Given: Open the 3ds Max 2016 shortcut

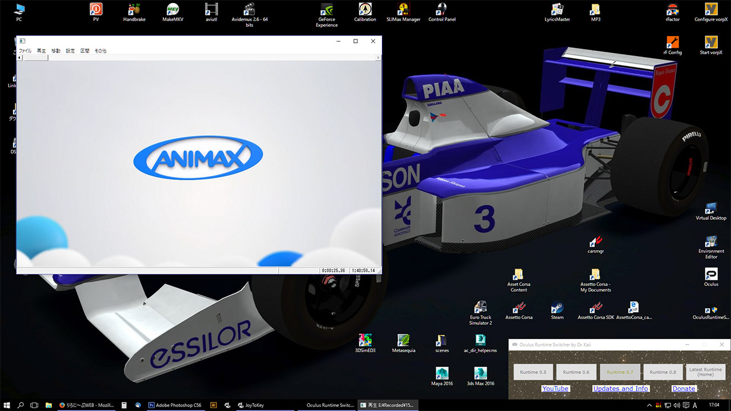Looking at the screenshot, I should pos(480,374).
